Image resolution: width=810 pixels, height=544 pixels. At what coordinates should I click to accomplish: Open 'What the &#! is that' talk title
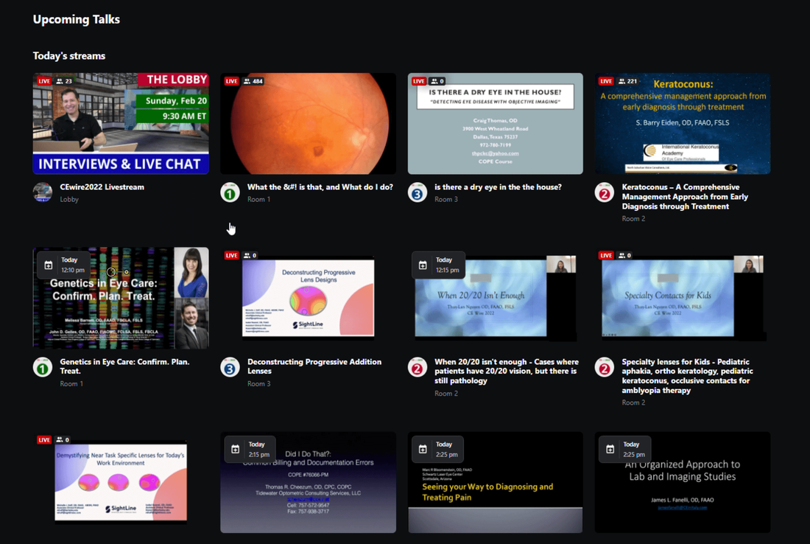[x=320, y=187]
